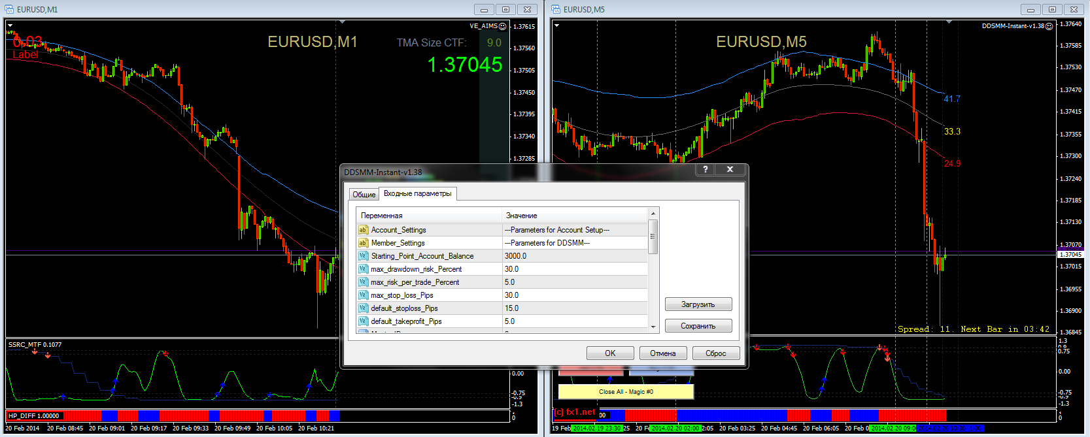Image resolution: width=1090 pixels, height=437 pixels.
Task: Select the Starting_Point_Account_Balance variable name
Action: click(x=422, y=256)
